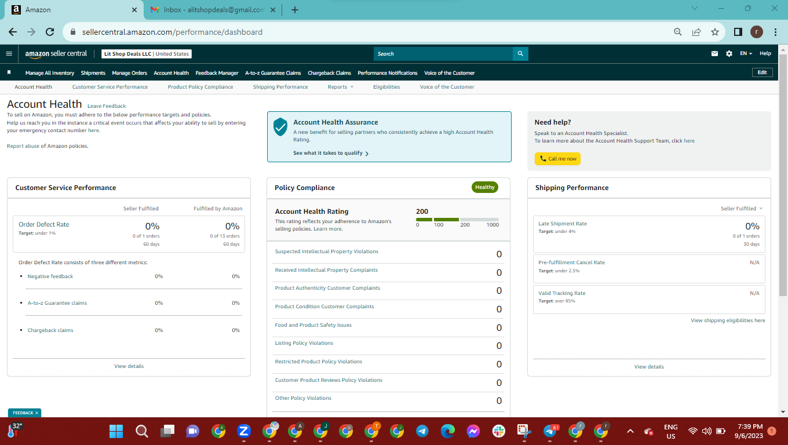Launch Zoom from the taskbar
Viewport: 788px width, 445px height.
click(x=244, y=431)
